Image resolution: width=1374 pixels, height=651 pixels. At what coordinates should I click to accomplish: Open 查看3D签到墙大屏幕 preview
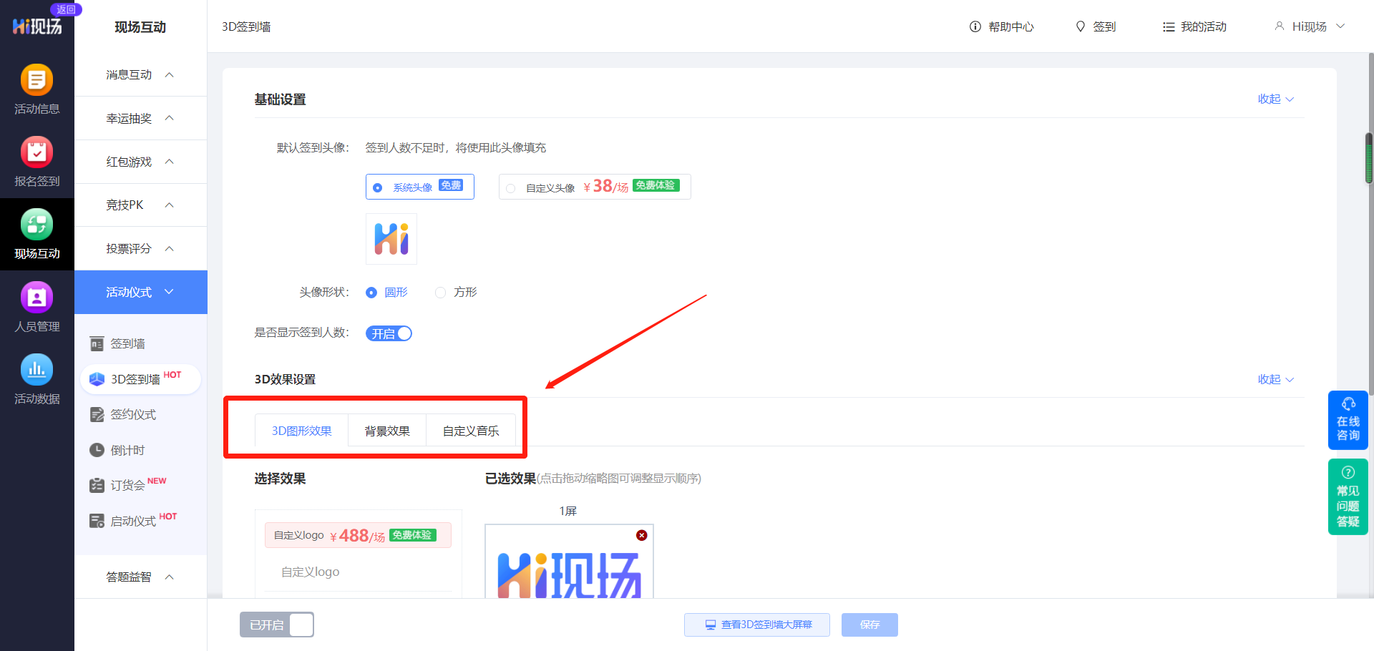756,625
